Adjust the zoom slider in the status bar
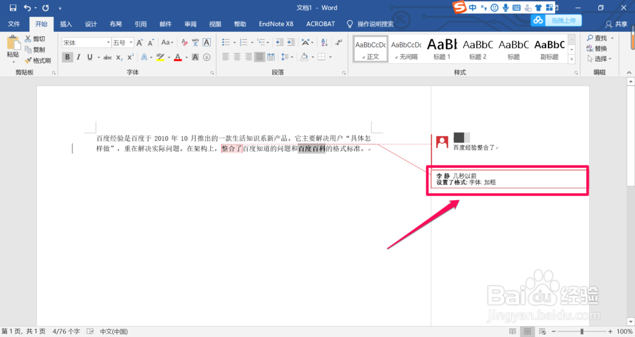Screen dimensions: 635x337 [x=582, y=331]
